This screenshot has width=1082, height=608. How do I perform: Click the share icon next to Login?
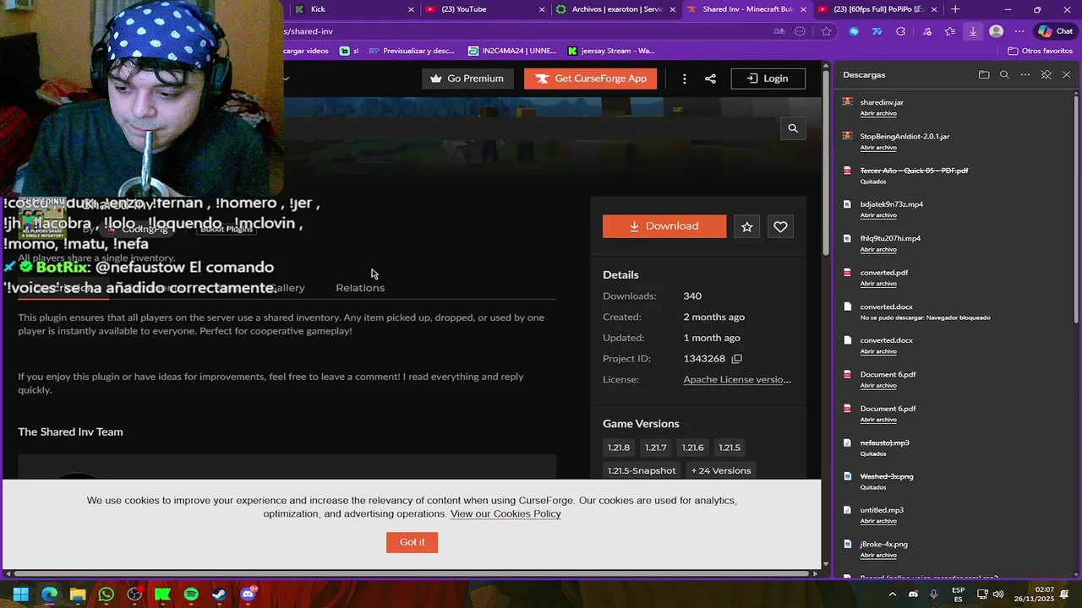(x=710, y=79)
